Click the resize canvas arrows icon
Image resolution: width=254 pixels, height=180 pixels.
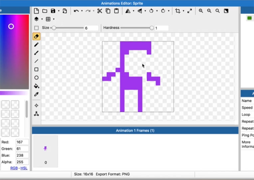189,11
